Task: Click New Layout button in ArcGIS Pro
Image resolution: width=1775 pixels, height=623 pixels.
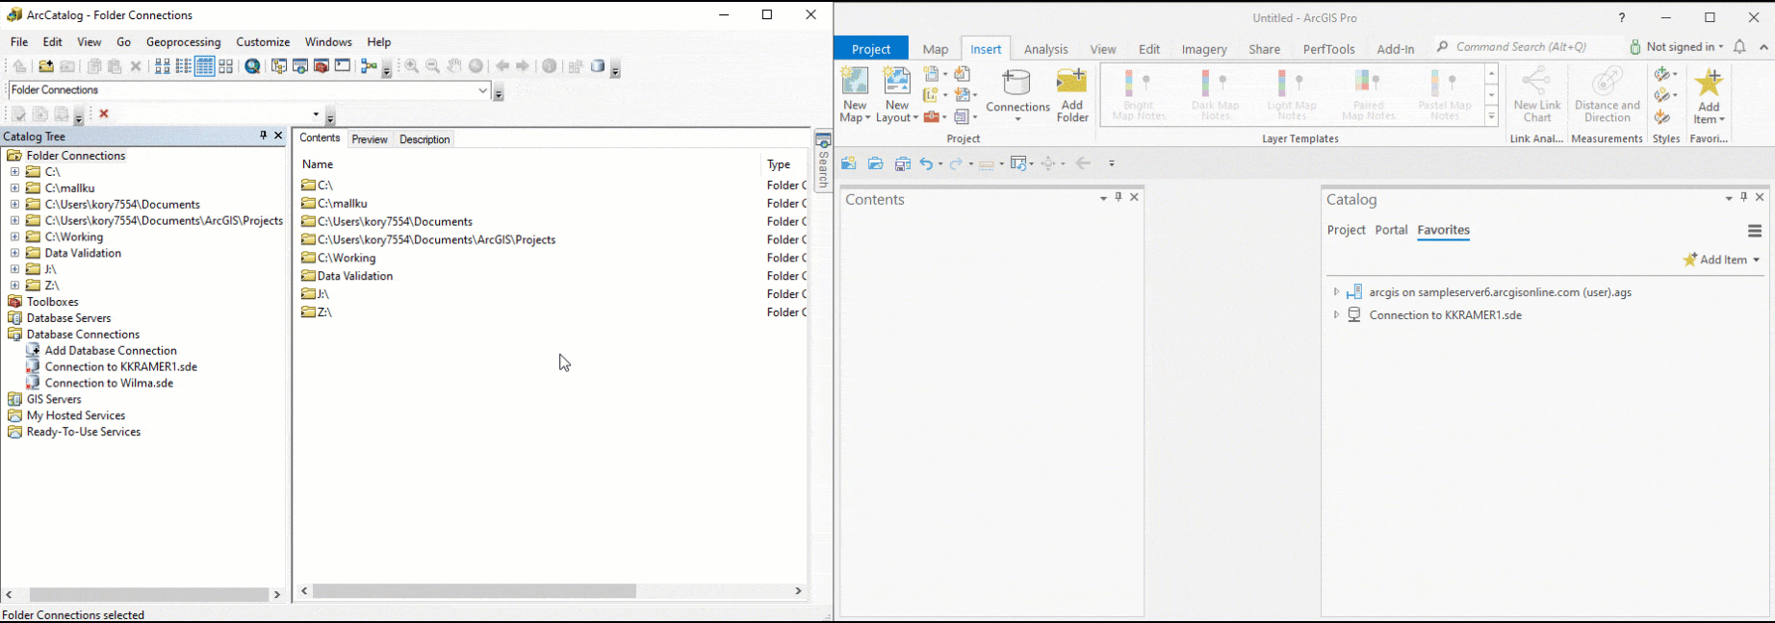Action: pyautogui.click(x=896, y=95)
